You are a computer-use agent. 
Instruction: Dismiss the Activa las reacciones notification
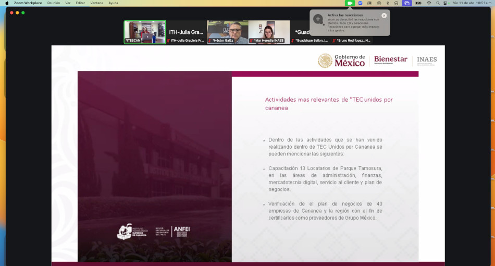pyautogui.click(x=384, y=16)
